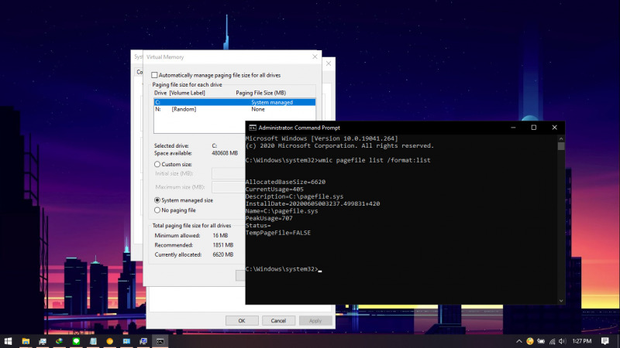Close the Administrator Command Prompt window
This screenshot has height=348, width=620.
pos(554,128)
